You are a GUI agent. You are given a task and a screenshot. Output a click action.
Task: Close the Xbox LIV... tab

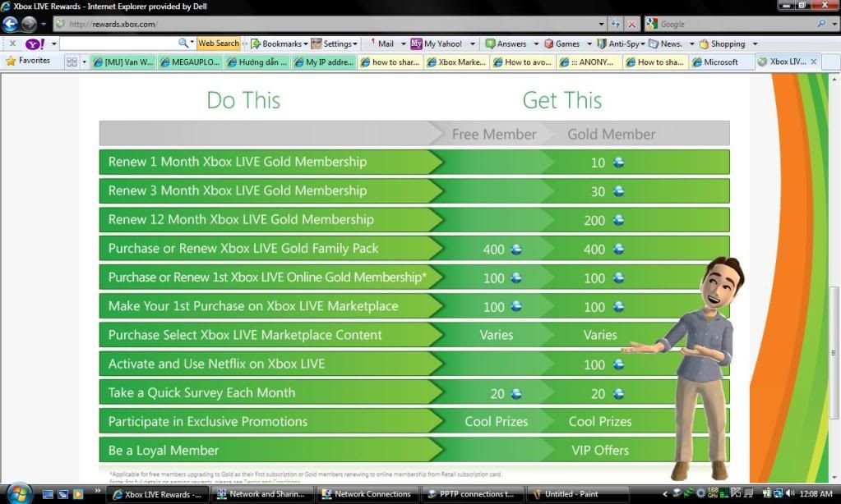814,62
